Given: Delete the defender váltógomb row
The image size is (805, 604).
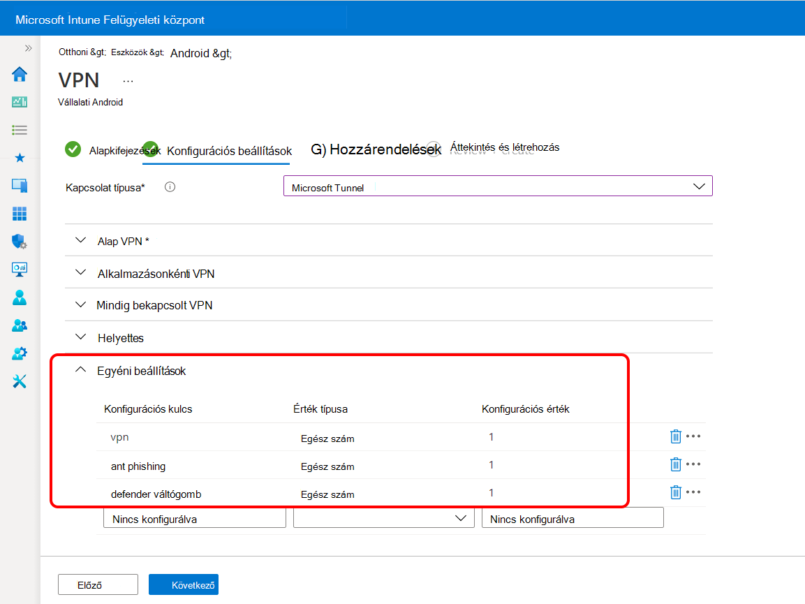Looking at the screenshot, I should point(676,492).
